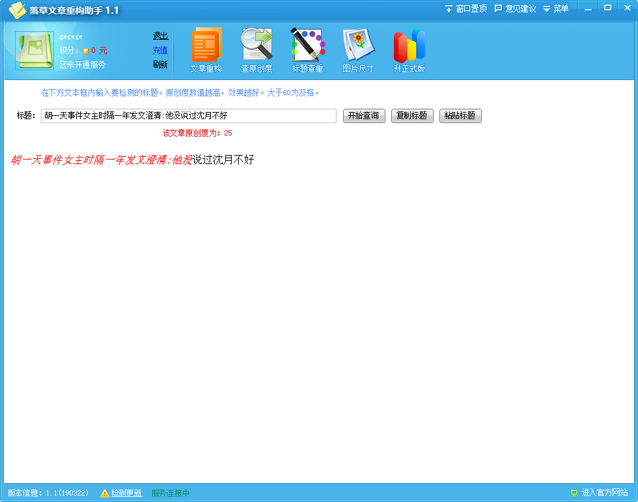This screenshot has width=638, height=502.
Task: Open 意见建议 feedback
Action: [x=515, y=8]
